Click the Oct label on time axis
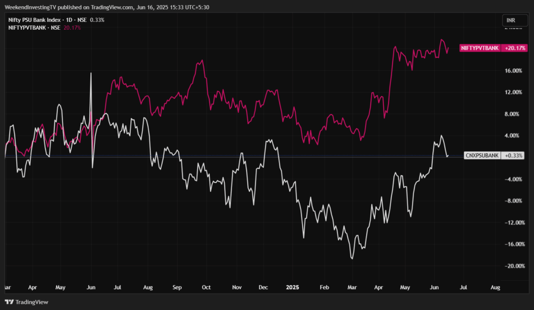 (206, 288)
